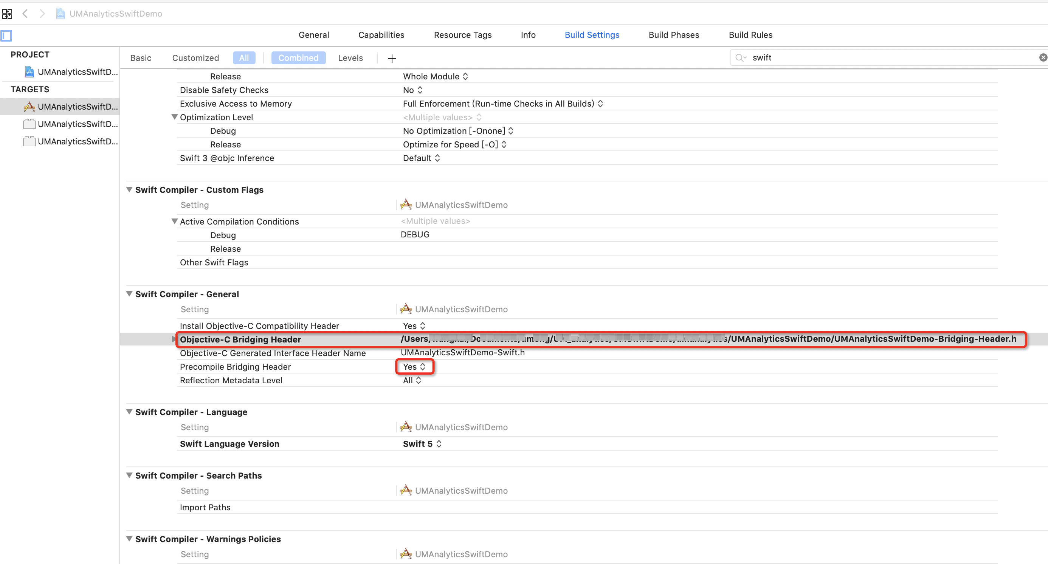This screenshot has width=1048, height=564.
Task: Switch to the Build Phases tab
Action: (674, 35)
